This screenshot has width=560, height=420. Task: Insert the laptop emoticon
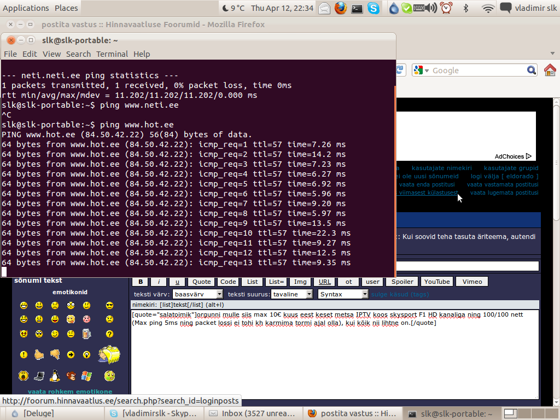(x=39, y=376)
